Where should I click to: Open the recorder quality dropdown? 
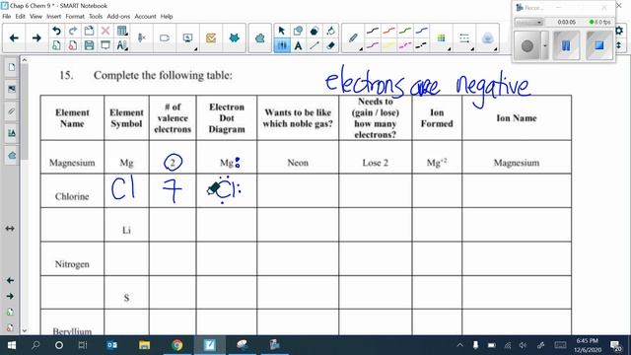point(528,22)
